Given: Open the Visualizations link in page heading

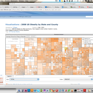Looking at the screenshot, I should click(x=12, y=24).
